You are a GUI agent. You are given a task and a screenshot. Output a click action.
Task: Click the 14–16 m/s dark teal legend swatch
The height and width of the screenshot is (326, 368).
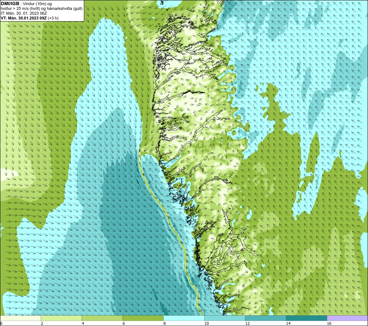(x=307, y=318)
